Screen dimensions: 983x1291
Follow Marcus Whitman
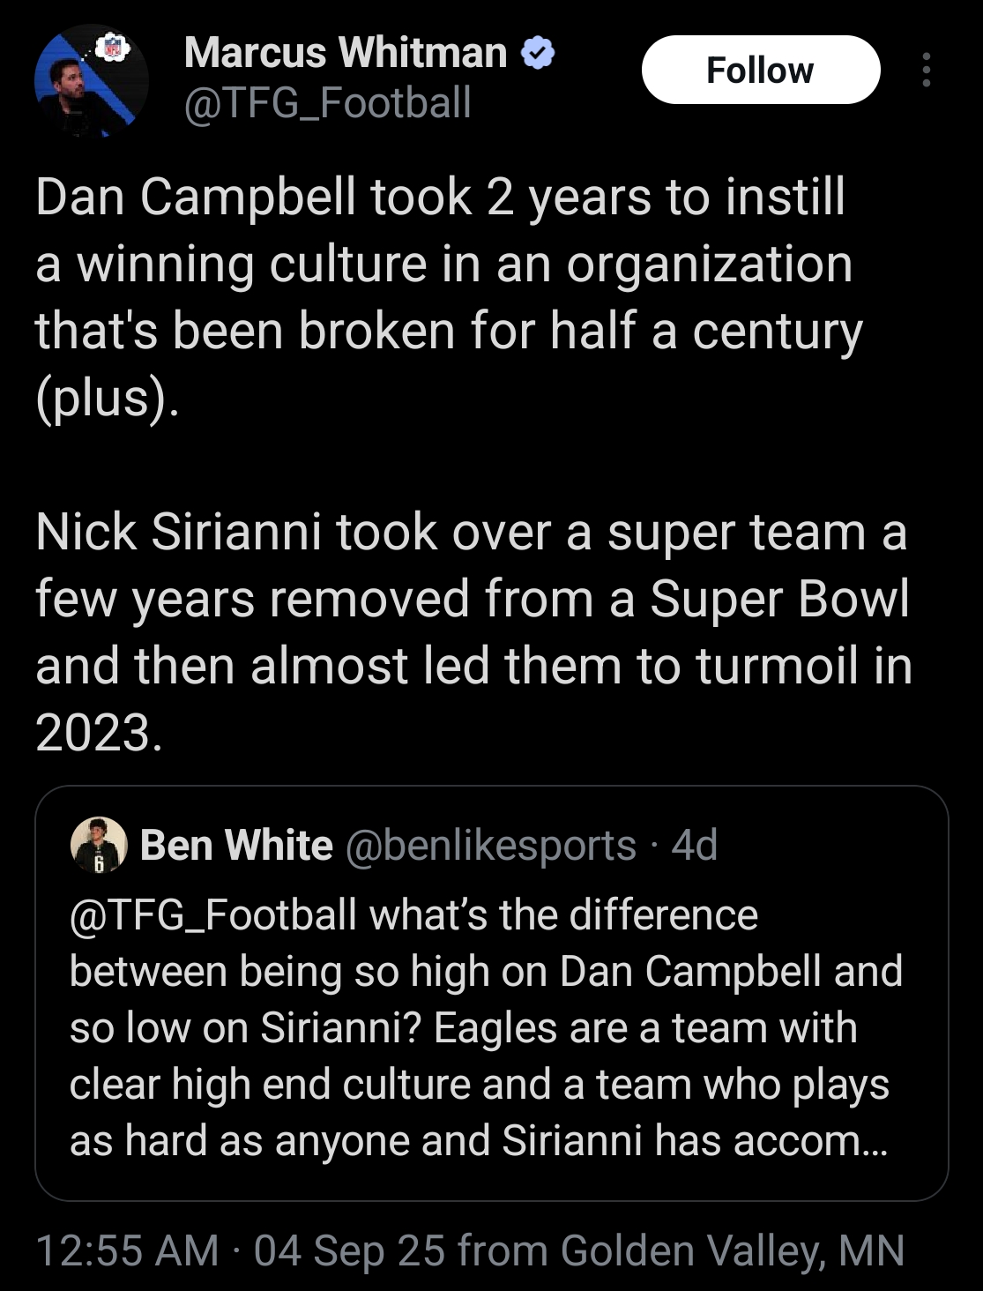(760, 70)
